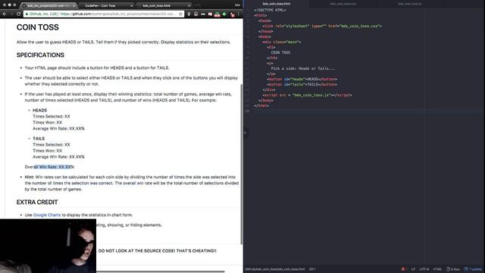Click the SPECIFICATIONS section heading
This screenshot has width=485, height=273.
pyautogui.click(x=40, y=55)
